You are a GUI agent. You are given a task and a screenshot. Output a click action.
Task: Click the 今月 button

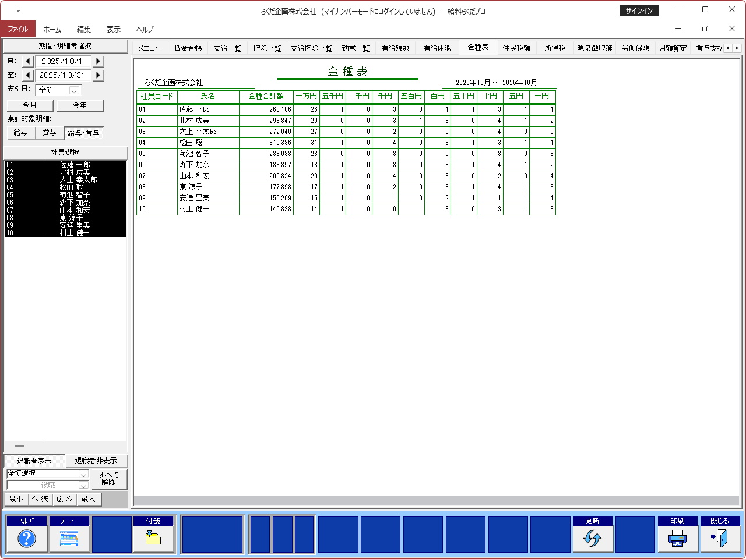30,105
